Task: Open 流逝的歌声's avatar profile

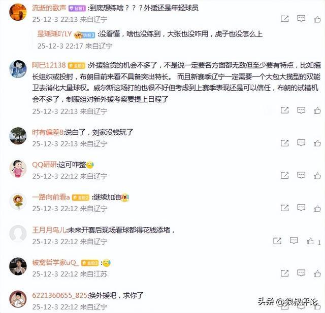Action: coord(18,12)
